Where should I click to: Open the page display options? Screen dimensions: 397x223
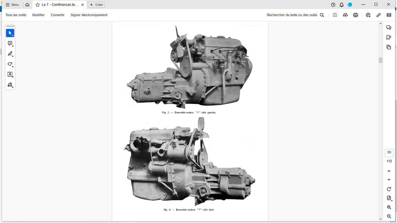tap(389, 198)
